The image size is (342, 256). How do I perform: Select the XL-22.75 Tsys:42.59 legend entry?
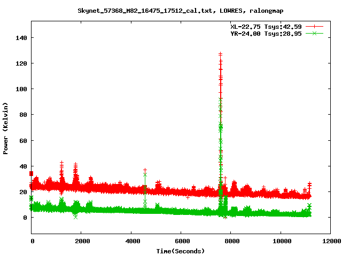tap(266, 27)
